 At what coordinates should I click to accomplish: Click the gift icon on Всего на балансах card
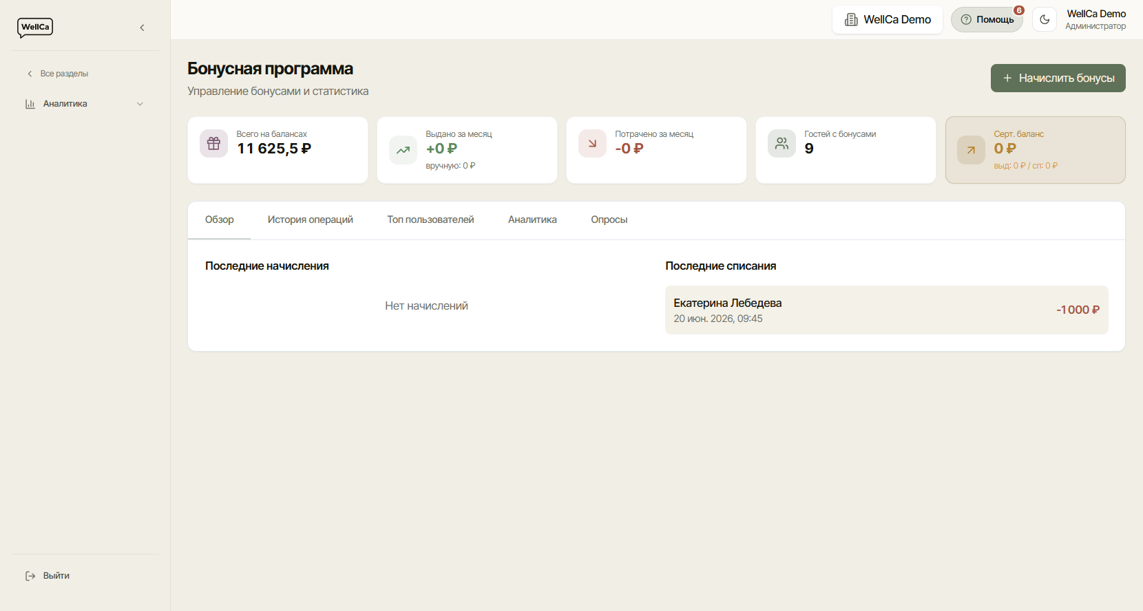[214, 143]
